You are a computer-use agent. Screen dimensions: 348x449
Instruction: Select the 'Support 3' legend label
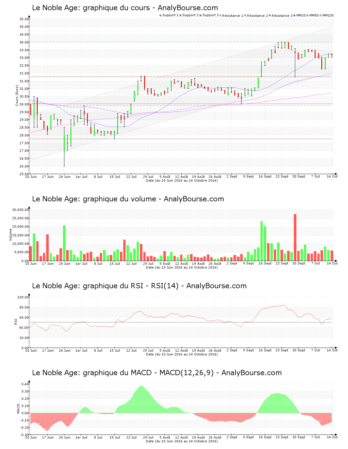211,15
